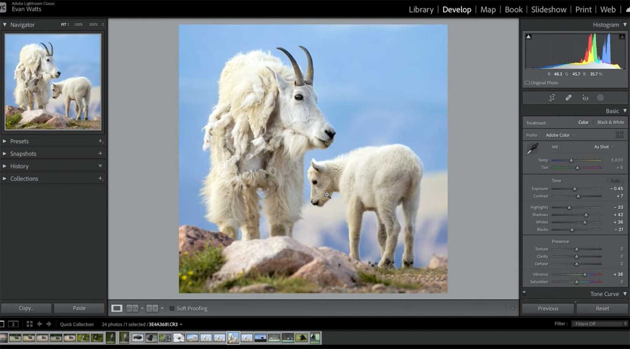
Task: Open the Masking tool
Action: (x=601, y=98)
